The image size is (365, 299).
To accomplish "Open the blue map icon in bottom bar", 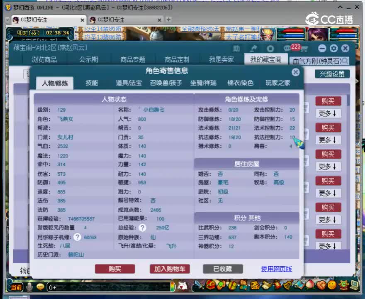I will pos(299,285).
